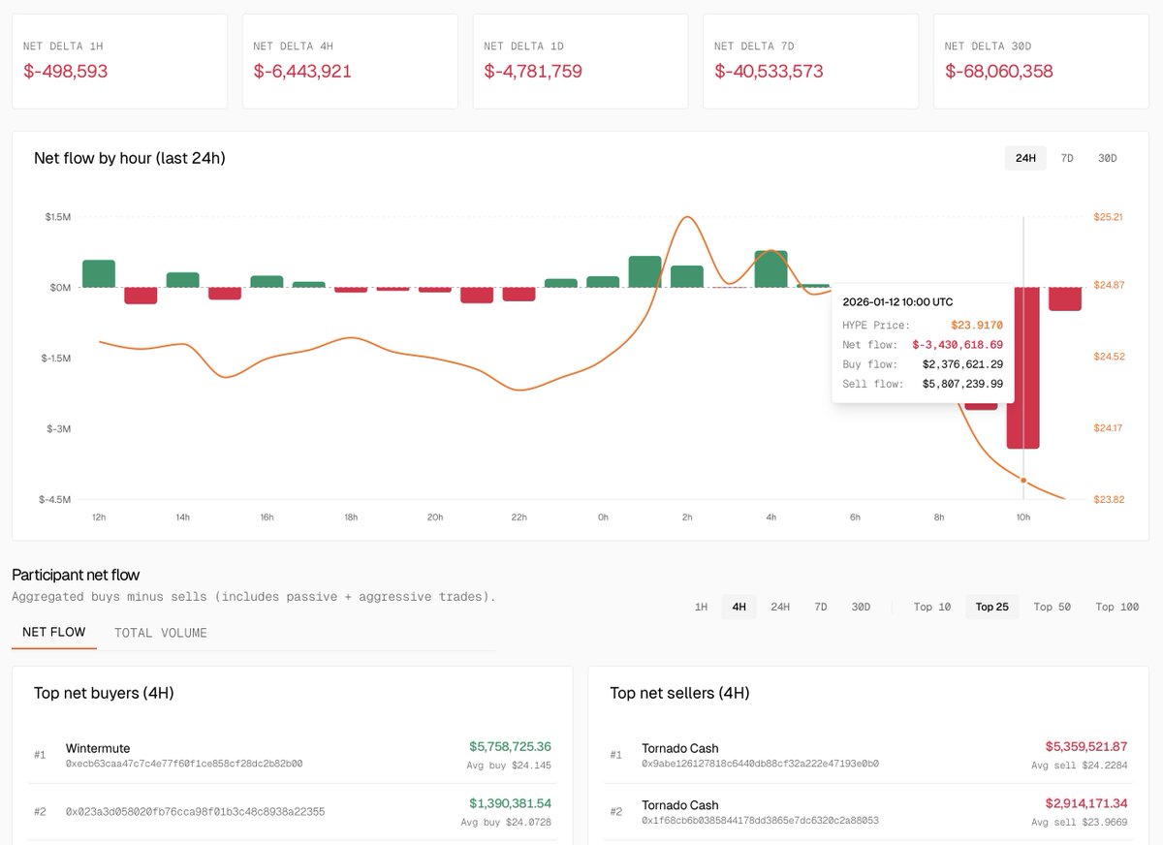1163x845 pixels.
Task: Click the $5,758,725.36 buy amount
Action: (510, 746)
